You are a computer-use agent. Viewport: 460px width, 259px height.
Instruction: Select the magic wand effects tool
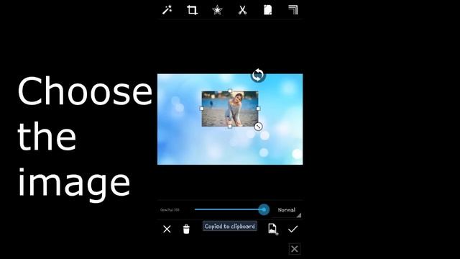(x=167, y=10)
